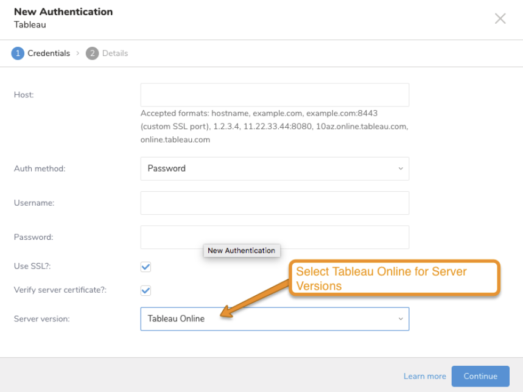Switch to the Credentials step label
Image resolution: width=523 pixels, height=392 pixels.
tap(49, 54)
